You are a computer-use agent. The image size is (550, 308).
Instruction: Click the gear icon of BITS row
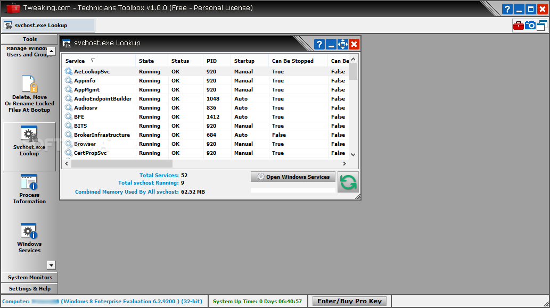point(69,126)
